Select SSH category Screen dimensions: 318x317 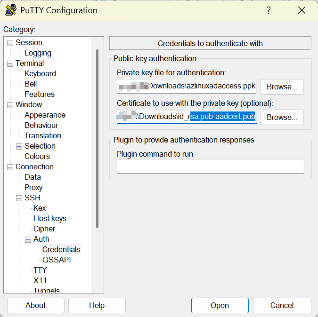[33, 198]
